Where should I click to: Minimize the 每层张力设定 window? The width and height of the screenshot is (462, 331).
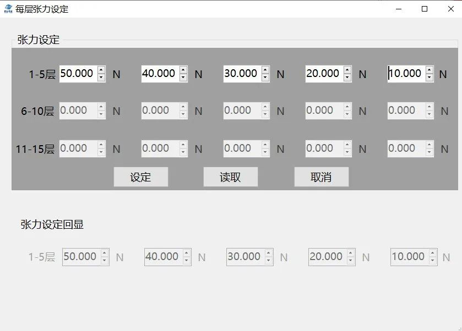(399, 9)
